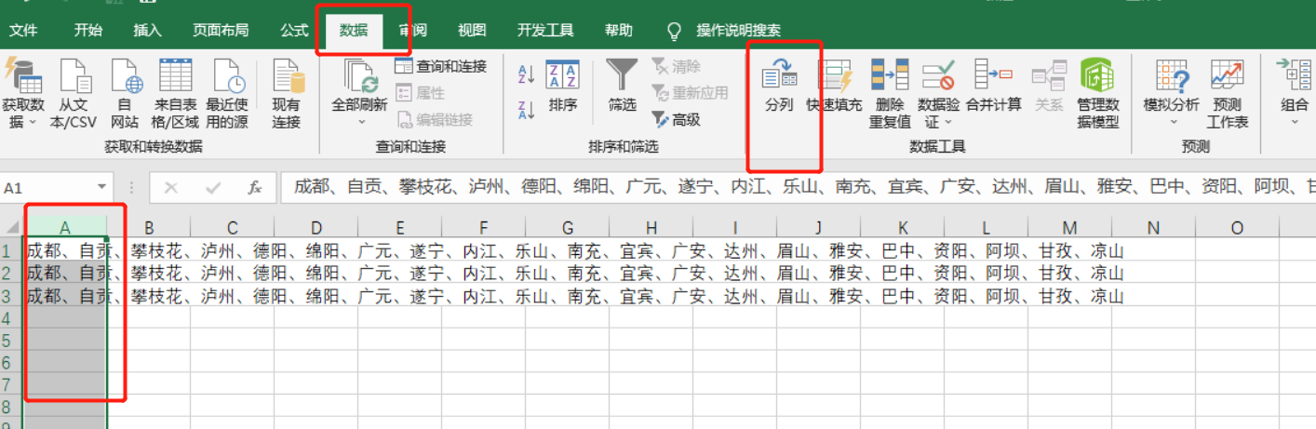
Task: Open 查询和连接 pane button
Action: [x=440, y=66]
